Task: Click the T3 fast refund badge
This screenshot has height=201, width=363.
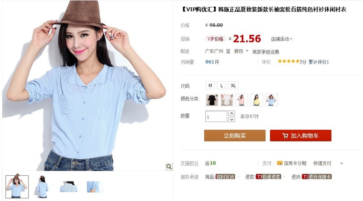Action: pos(268,177)
